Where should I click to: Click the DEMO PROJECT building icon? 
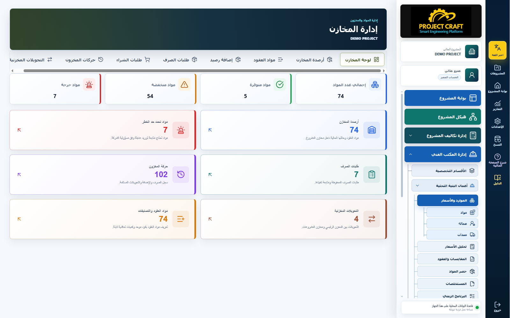[472, 52]
